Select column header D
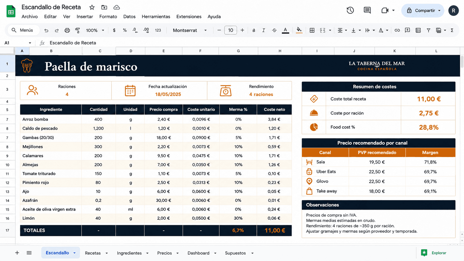Image resolution: width=464 pixels, height=261 pixels. [130, 51]
